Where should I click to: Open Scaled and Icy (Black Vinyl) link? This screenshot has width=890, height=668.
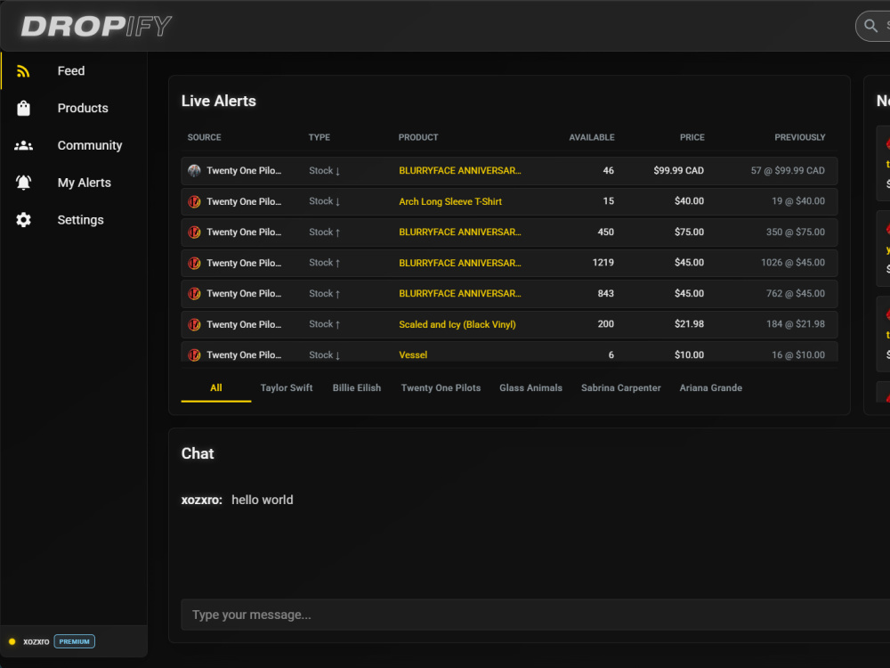point(457,324)
